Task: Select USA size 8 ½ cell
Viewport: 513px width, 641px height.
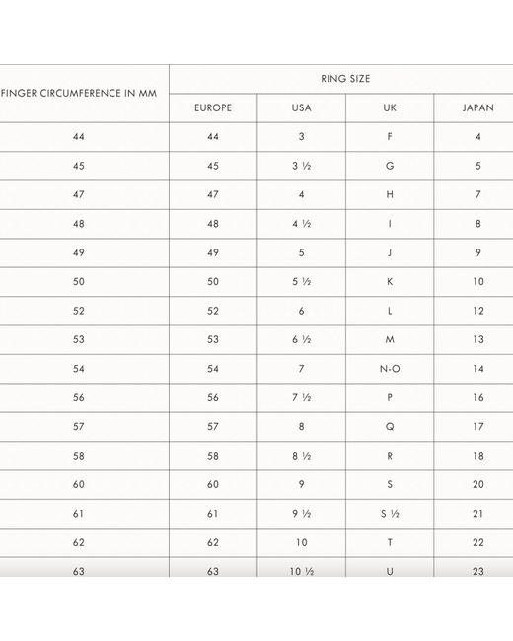Action: tap(302, 456)
